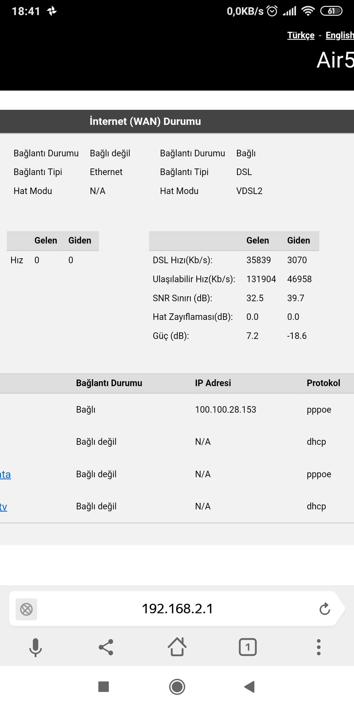Select the İnternet (WAN) Durumu header
Image resolution: width=354 pixels, height=708 pixels.
[145, 121]
